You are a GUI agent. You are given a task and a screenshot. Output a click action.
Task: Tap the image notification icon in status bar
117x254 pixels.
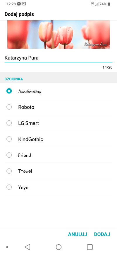pos(24,4)
